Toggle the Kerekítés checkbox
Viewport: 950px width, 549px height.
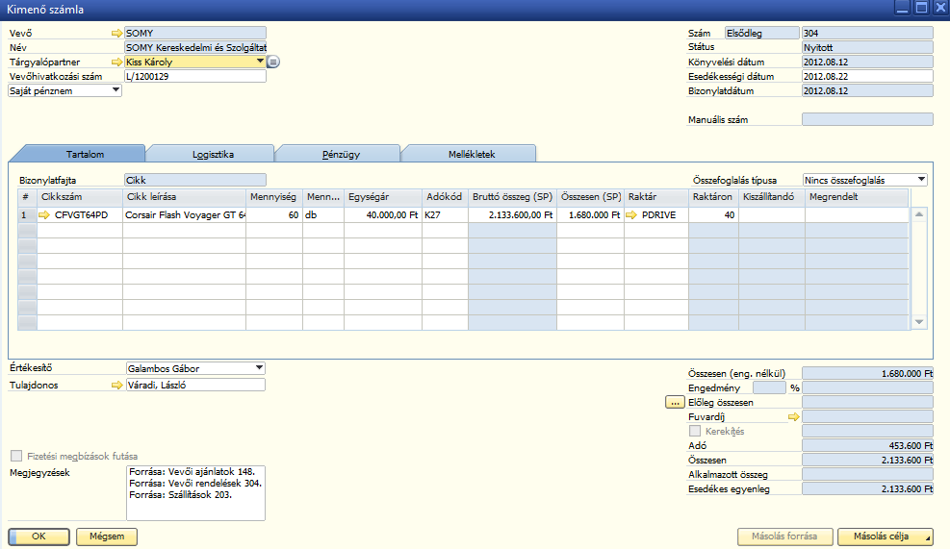coord(695,431)
